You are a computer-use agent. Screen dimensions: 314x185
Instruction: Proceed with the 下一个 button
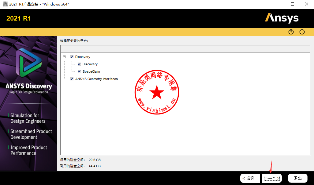click(272, 178)
